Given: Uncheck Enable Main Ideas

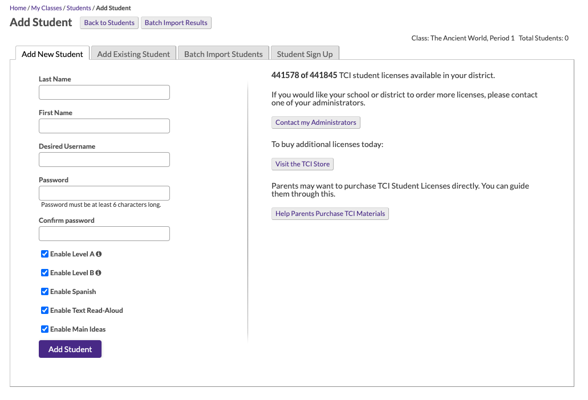Looking at the screenshot, I should pos(44,329).
